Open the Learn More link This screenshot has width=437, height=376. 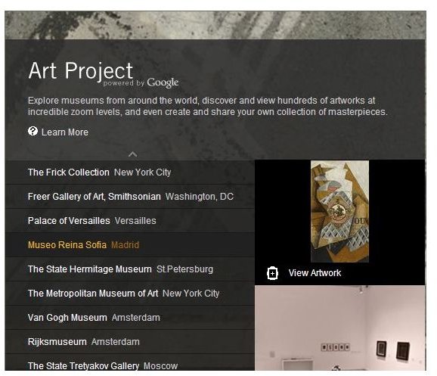(x=65, y=132)
